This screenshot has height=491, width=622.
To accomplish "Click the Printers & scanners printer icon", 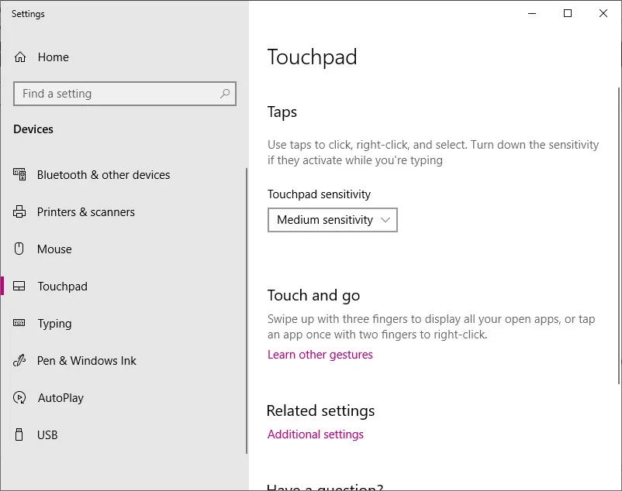I will tap(19, 212).
